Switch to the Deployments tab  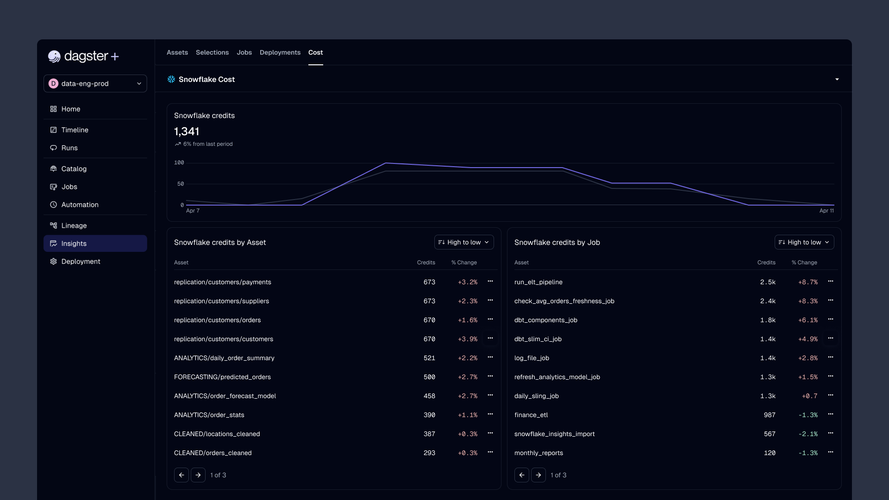click(x=280, y=52)
